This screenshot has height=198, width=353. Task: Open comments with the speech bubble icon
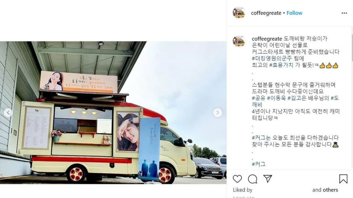tap(253, 179)
